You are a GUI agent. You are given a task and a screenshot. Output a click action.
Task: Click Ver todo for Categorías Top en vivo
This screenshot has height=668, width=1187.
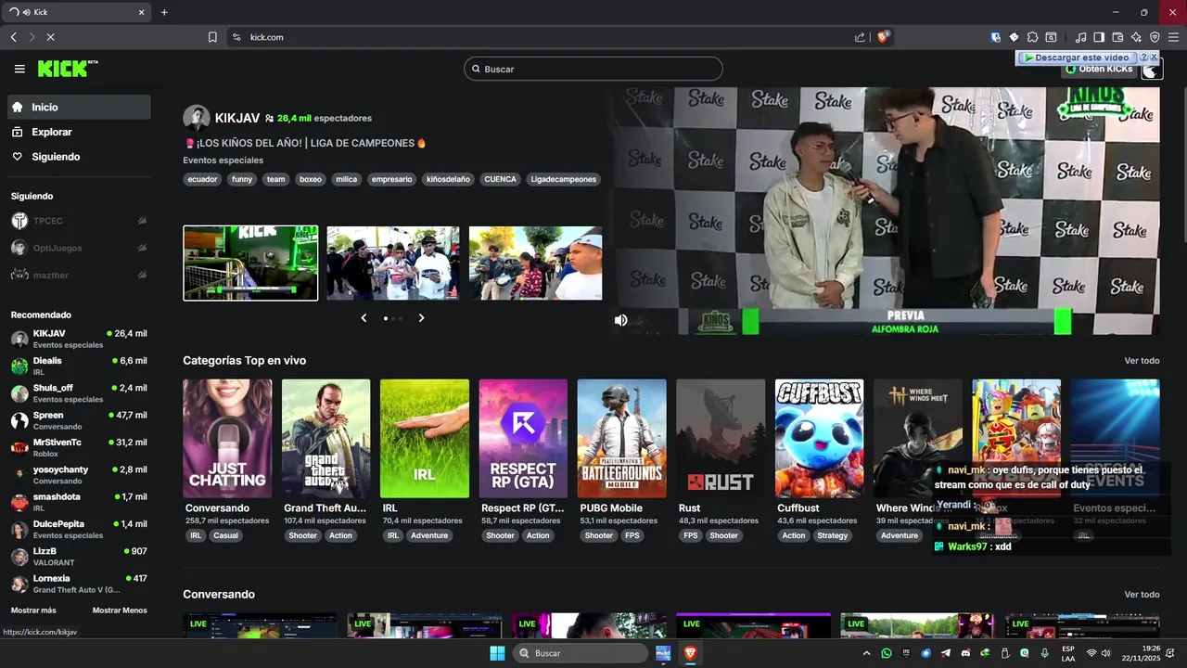(1142, 361)
